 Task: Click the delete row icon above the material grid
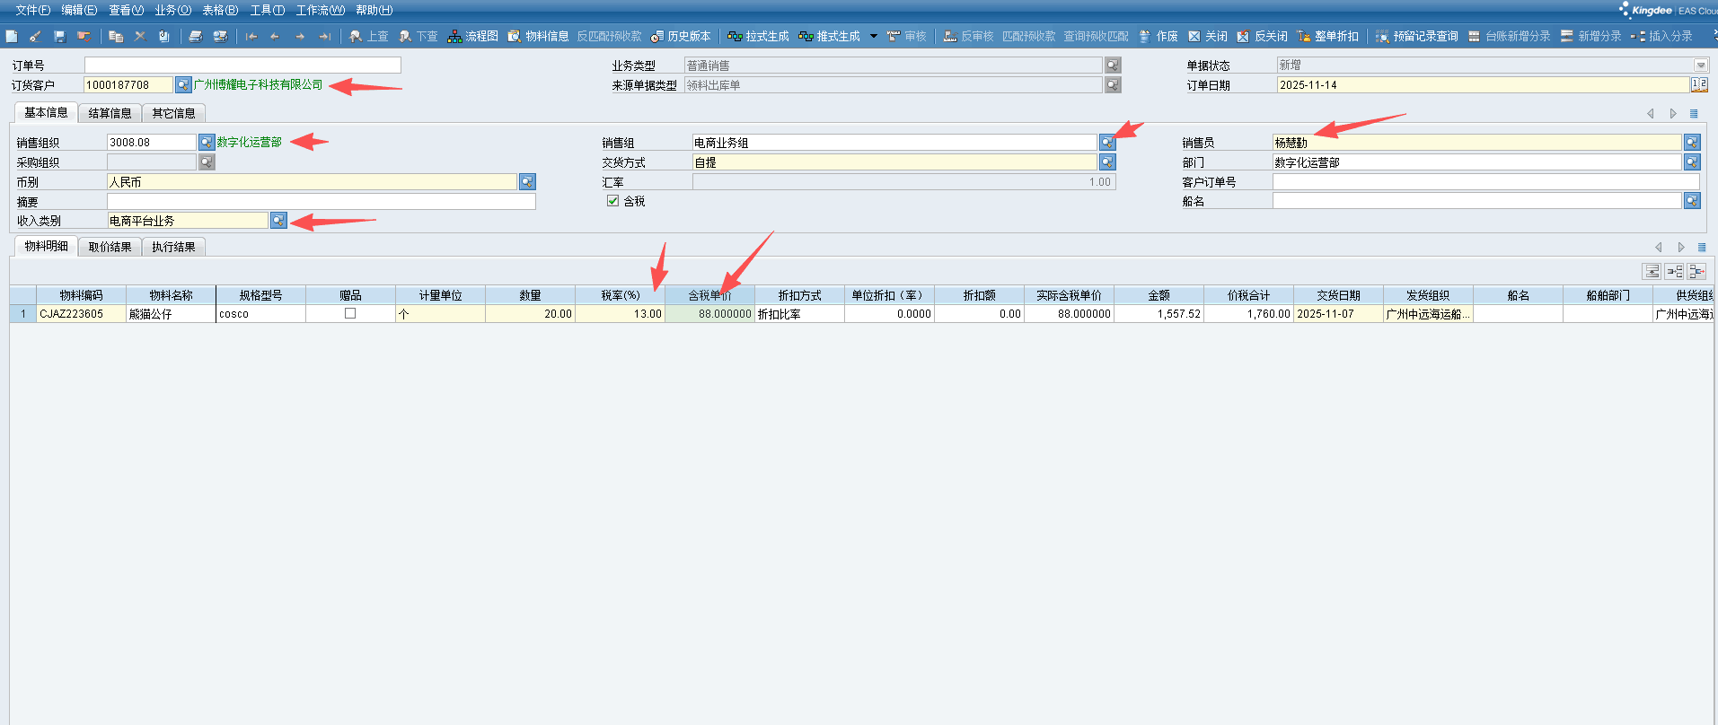pyautogui.click(x=1696, y=271)
